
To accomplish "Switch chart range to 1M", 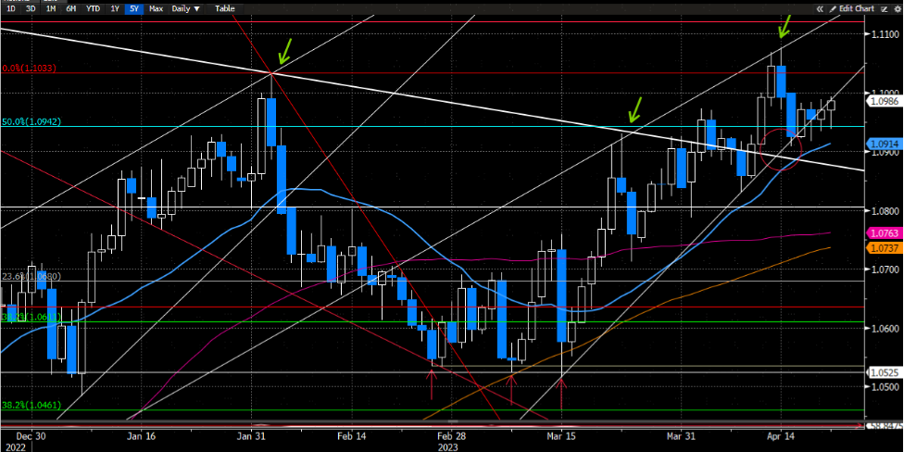I will click(x=51, y=8).
